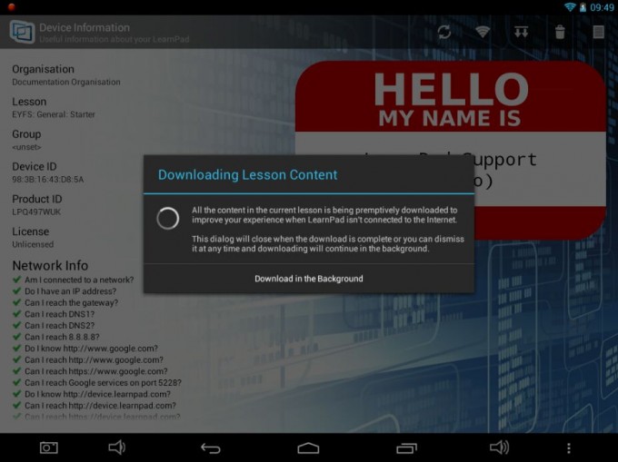Tap the 'Useful information about your LearnPad' subtitle
Viewport: 618px width, 462px height.
pyautogui.click(x=115, y=39)
